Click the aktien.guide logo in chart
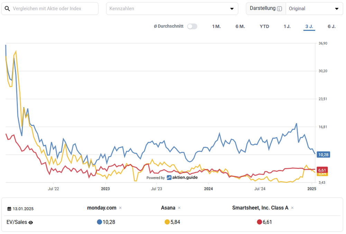The image size is (346, 234). 182,177
